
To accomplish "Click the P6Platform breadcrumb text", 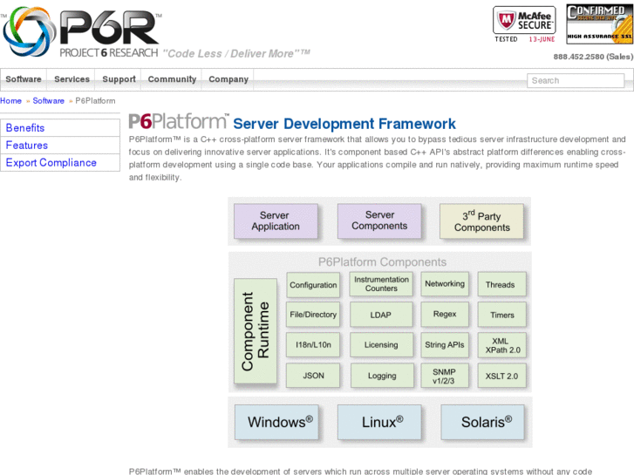I will click(95, 100).
